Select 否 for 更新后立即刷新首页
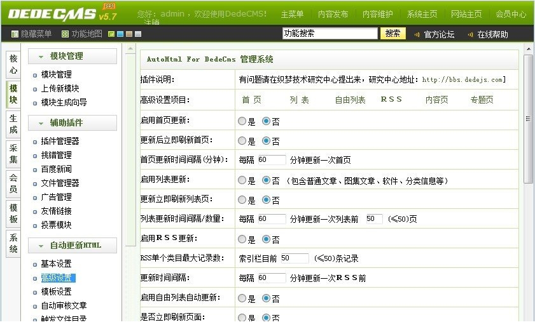Screen dimensions: 535x334 point(266,141)
